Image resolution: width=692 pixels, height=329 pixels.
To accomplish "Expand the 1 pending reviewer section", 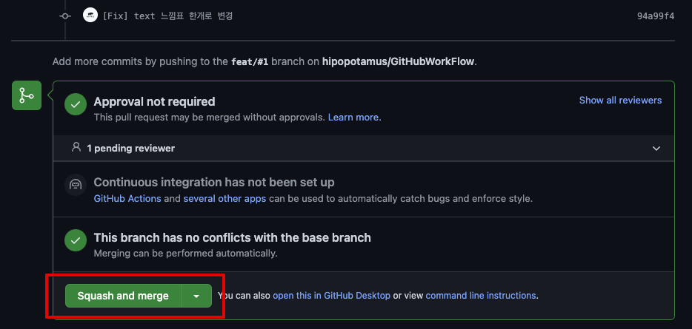I will (656, 149).
